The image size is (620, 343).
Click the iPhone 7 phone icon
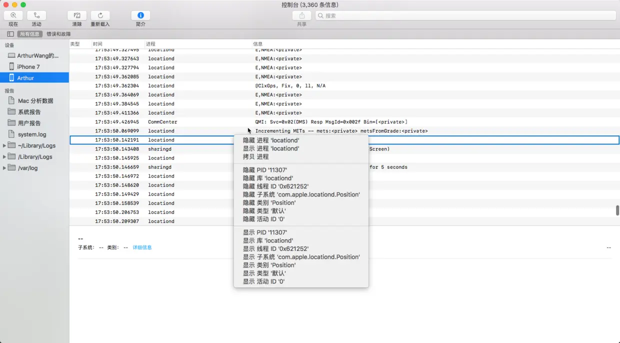coord(11,66)
